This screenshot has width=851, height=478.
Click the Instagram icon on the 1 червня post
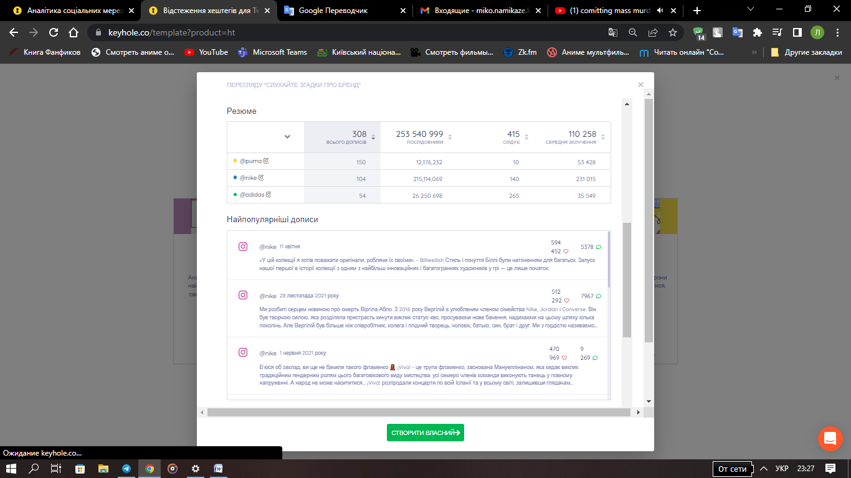click(243, 352)
